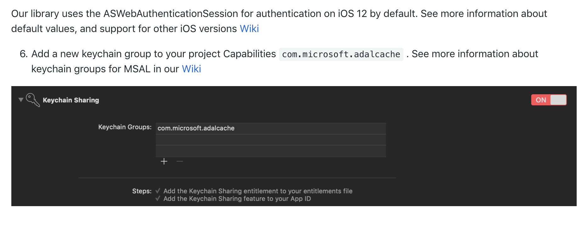Open the Wiki link about MSAL keychain groups

pos(191,69)
